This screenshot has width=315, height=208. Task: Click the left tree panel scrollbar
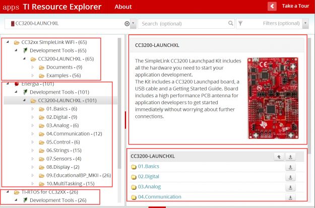coord(119,103)
